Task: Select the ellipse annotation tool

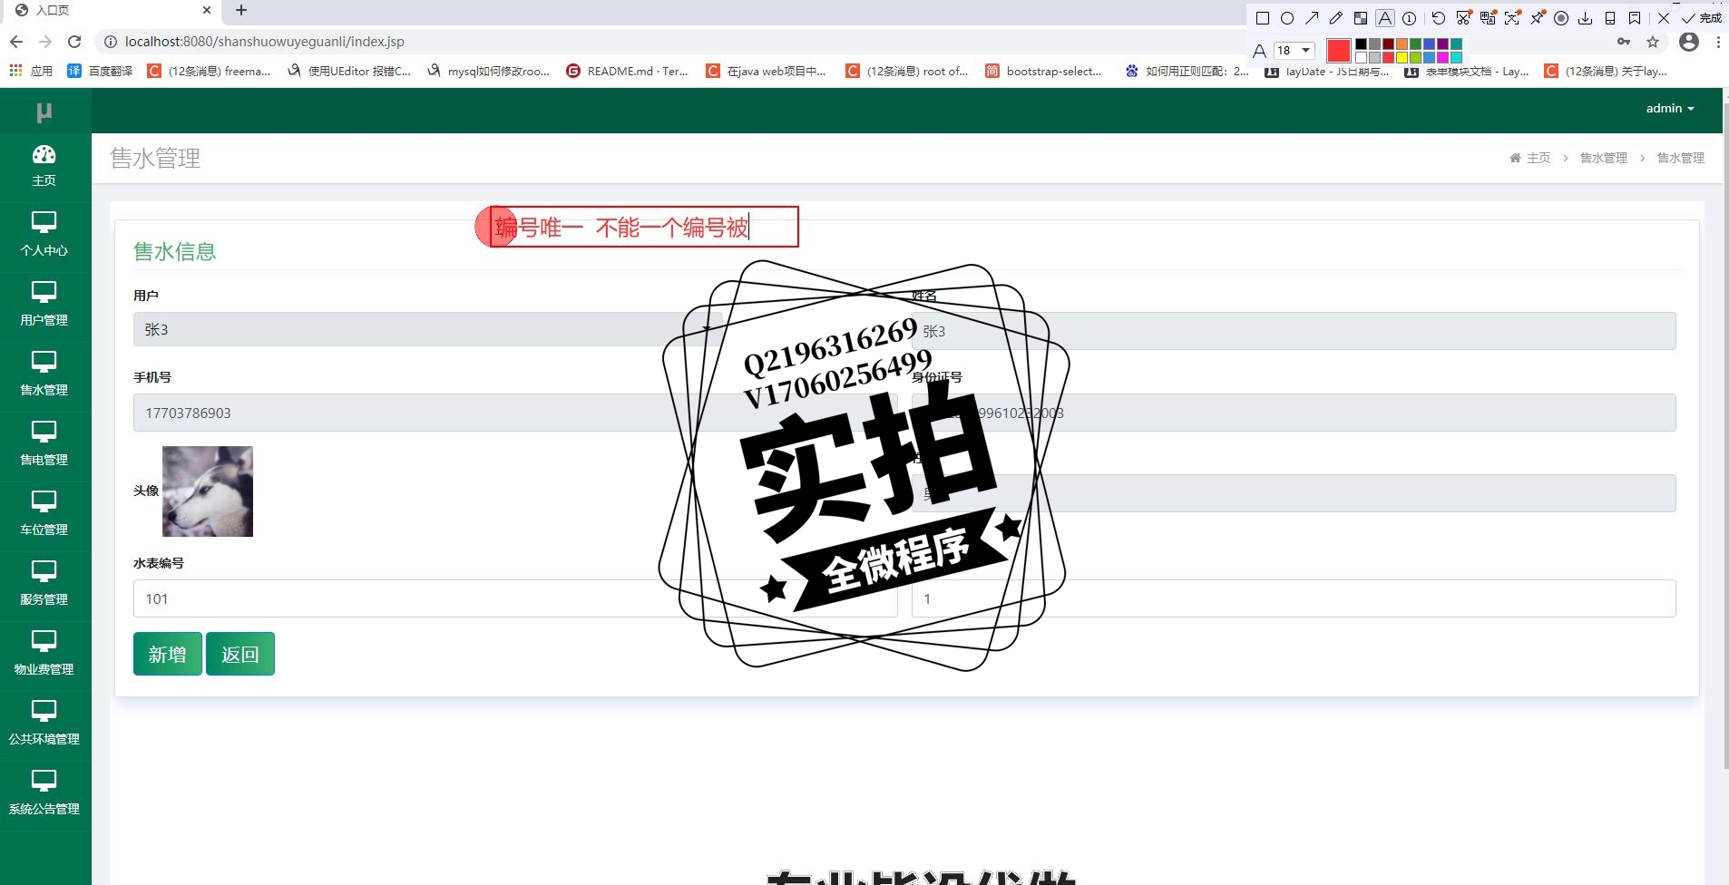Action: (1287, 18)
